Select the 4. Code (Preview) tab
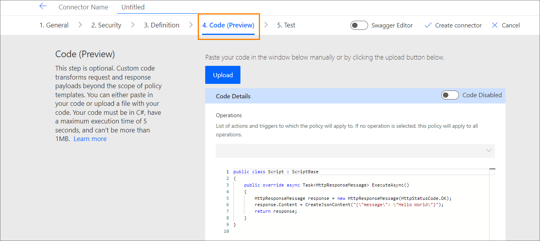The image size is (540, 241). [x=228, y=25]
